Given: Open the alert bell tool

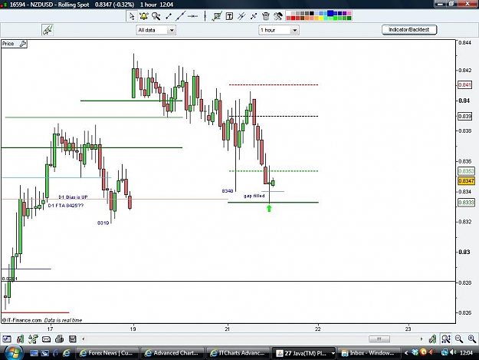Looking at the screenshot, I should [x=143, y=16].
